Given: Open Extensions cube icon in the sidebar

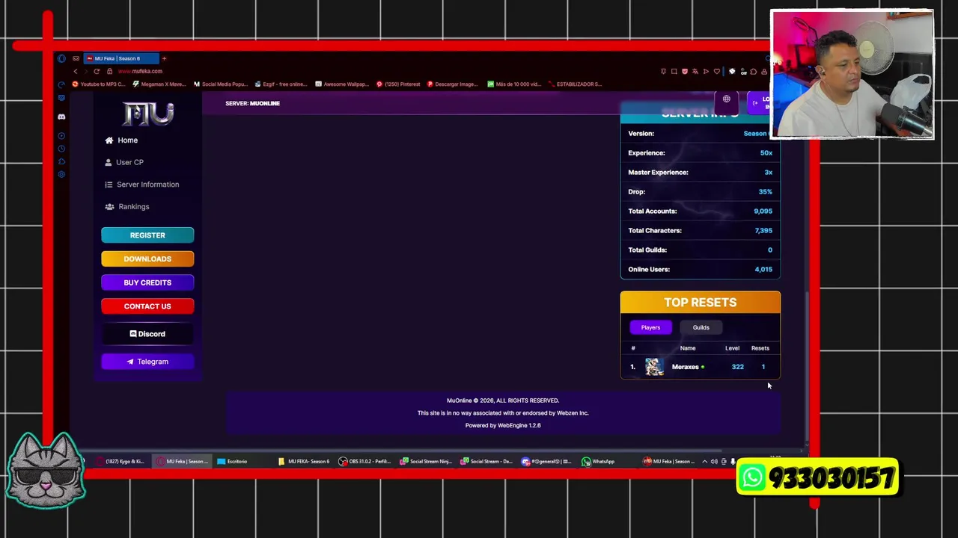Looking at the screenshot, I should pyautogui.click(x=61, y=161).
